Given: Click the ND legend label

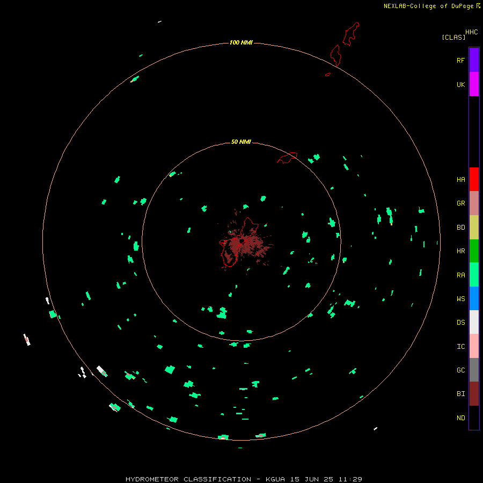Looking at the screenshot, I should (x=460, y=418).
